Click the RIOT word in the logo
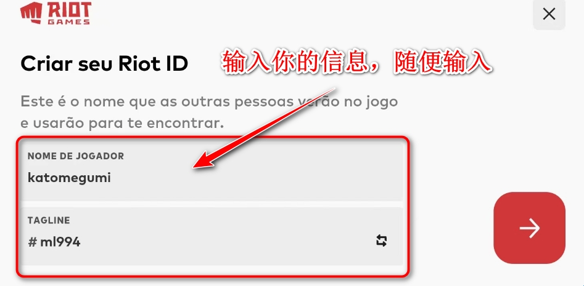Viewport: 584px width, 286px height. (x=69, y=11)
